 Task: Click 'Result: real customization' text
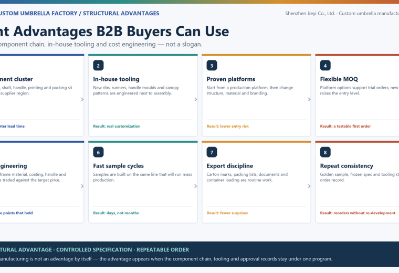[117, 126]
